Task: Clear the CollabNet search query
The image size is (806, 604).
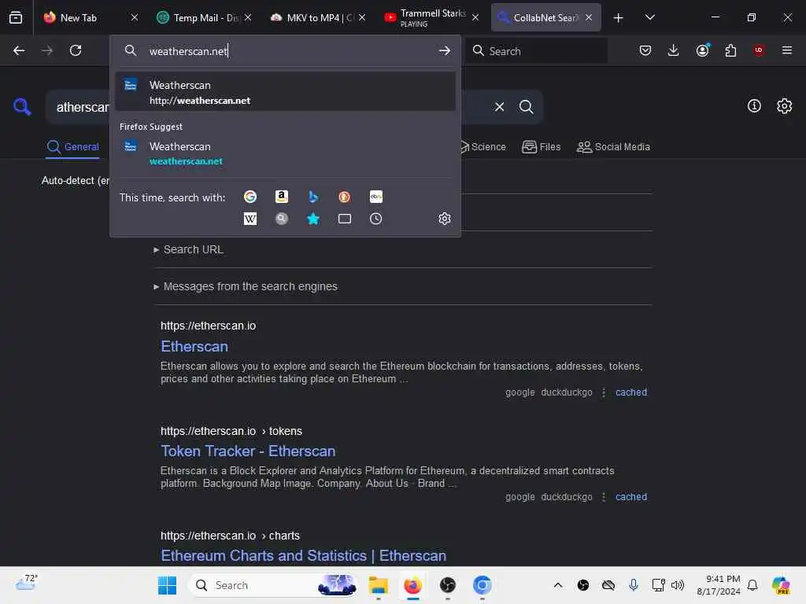Action: [499, 107]
